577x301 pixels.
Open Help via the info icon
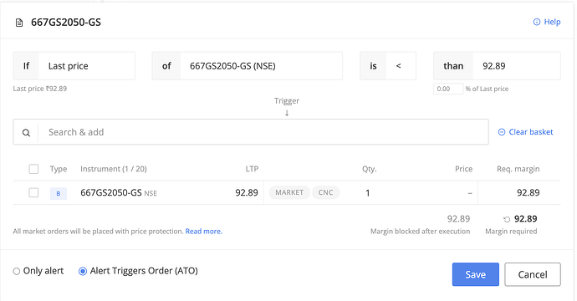(537, 22)
